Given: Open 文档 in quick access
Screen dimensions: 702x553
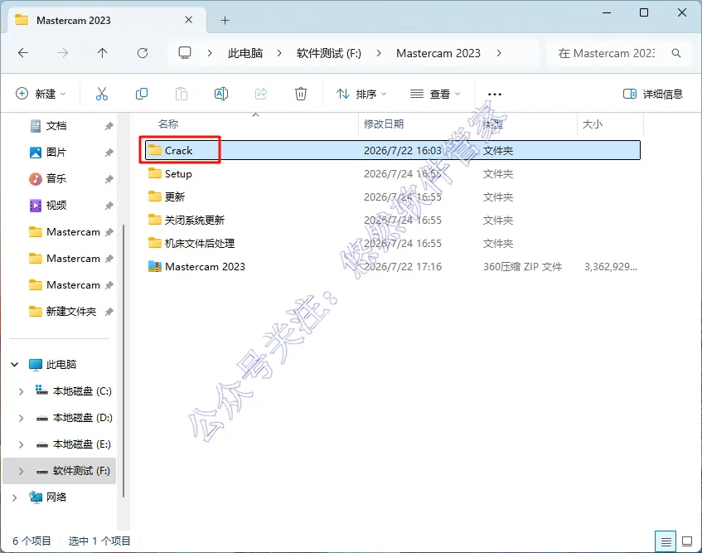Looking at the screenshot, I should pos(56,126).
